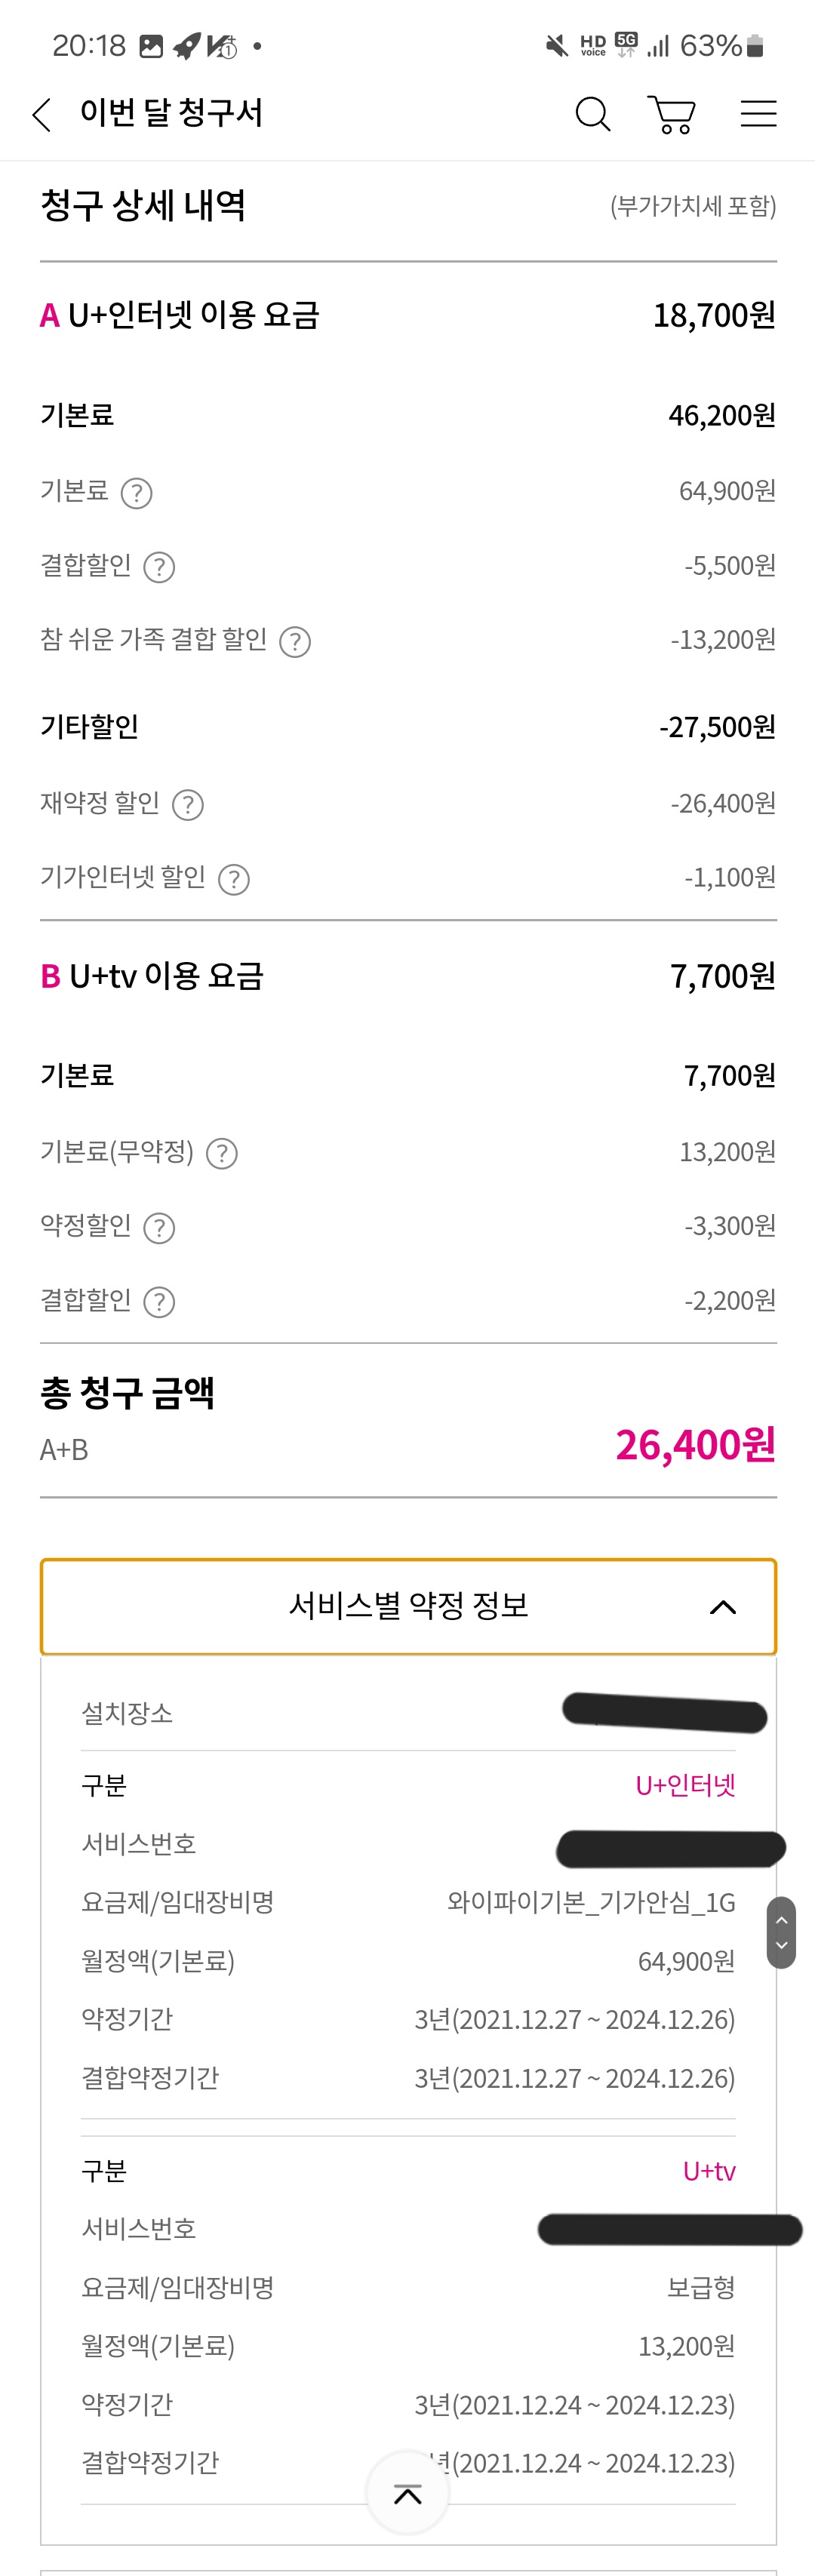815x2576 pixels.
Task: Collapse the 서비스별 약정 정보 section
Action: coord(408,1606)
